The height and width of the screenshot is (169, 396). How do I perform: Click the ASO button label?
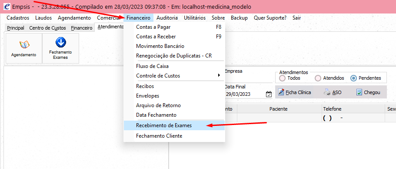click(x=337, y=93)
